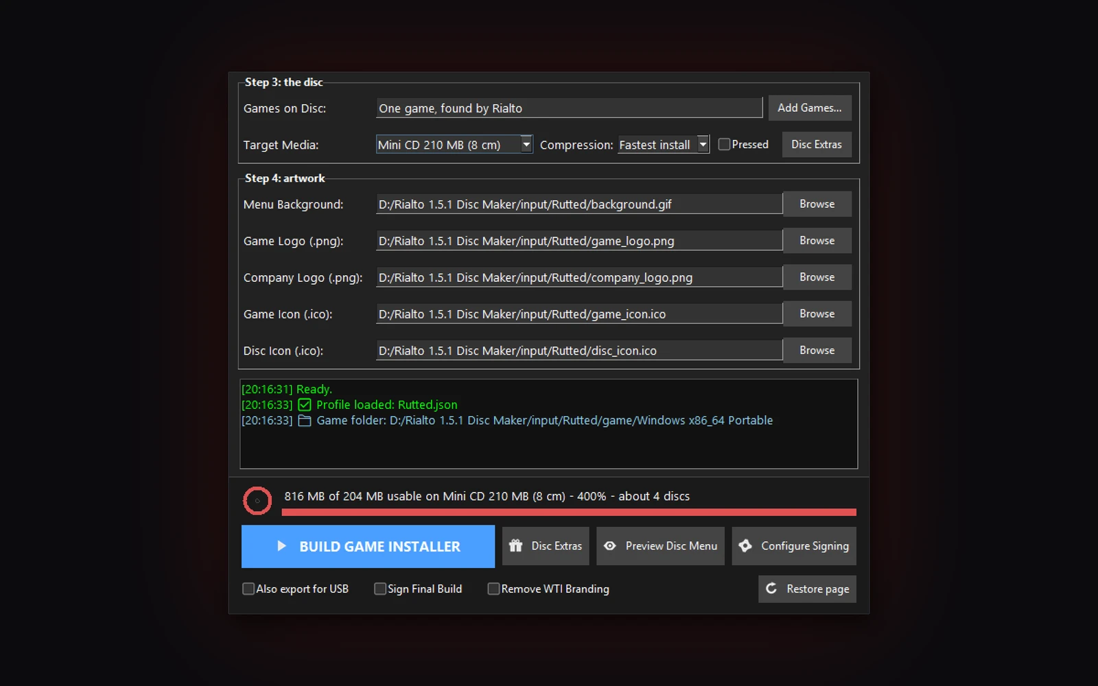Click the gift icon on Disc Extras

515,546
